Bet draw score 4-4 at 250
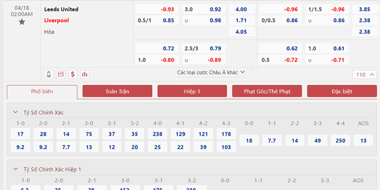Screen dimensions: 380x190 (341, 140)
